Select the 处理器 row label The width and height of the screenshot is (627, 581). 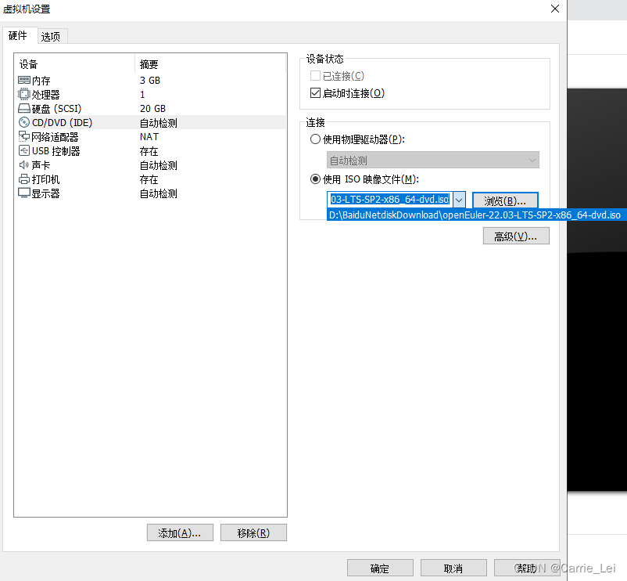coord(45,95)
